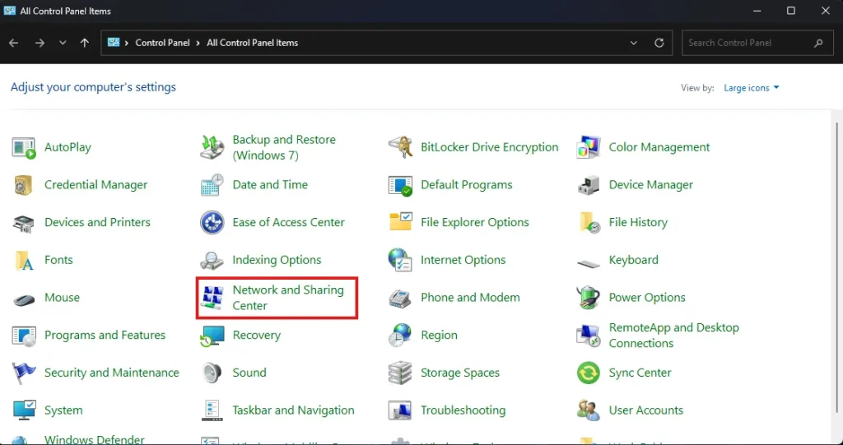Click the Internet Options globe icon
Viewport: 843px width, 445px height.
pyautogui.click(x=400, y=260)
